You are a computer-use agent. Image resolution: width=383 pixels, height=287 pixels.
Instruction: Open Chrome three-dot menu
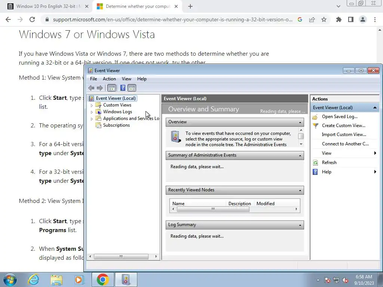pyautogui.click(x=375, y=19)
